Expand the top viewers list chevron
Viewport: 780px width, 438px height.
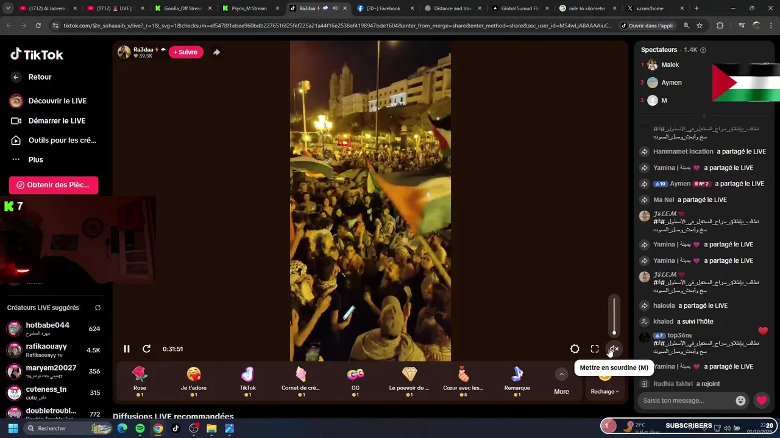(x=704, y=116)
